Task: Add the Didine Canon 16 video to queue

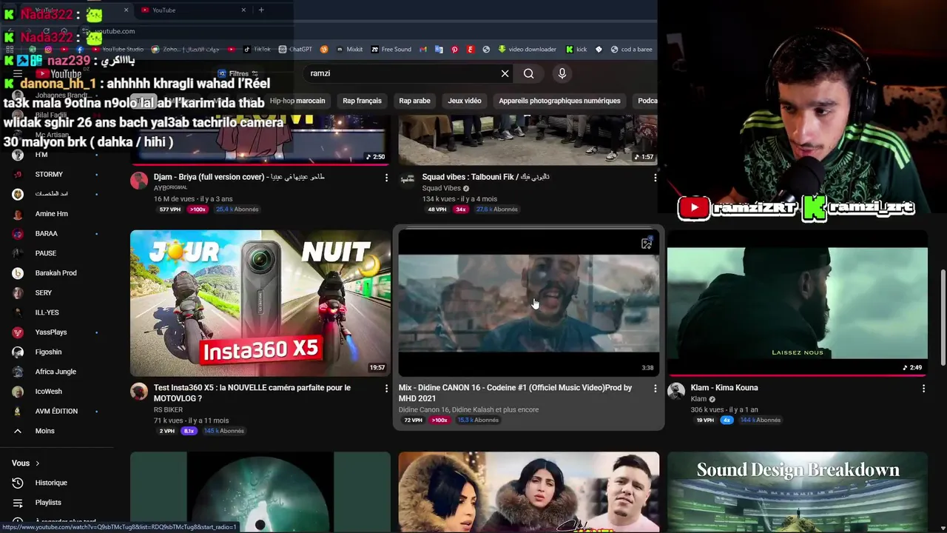Action: [646, 244]
